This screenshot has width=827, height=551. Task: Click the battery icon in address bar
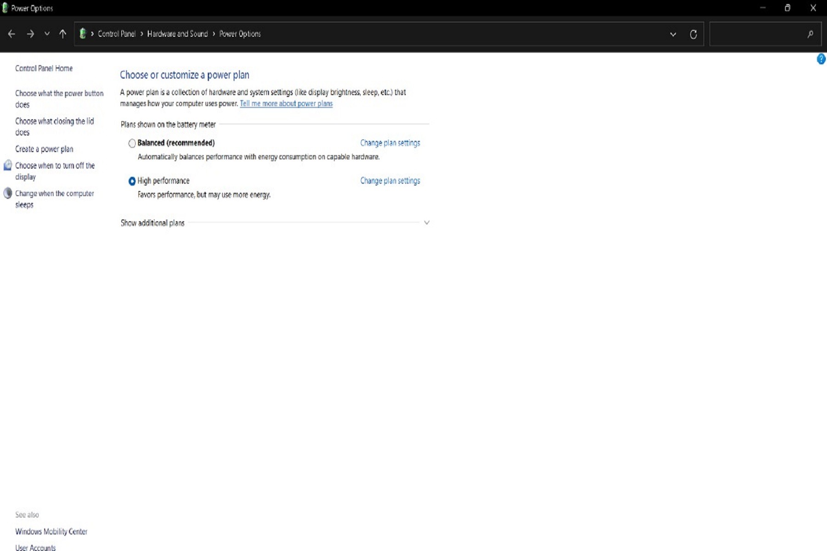click(83, 34)
